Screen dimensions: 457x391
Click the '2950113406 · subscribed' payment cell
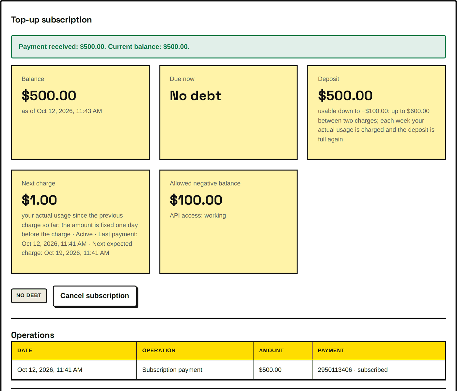coord(379,370)
